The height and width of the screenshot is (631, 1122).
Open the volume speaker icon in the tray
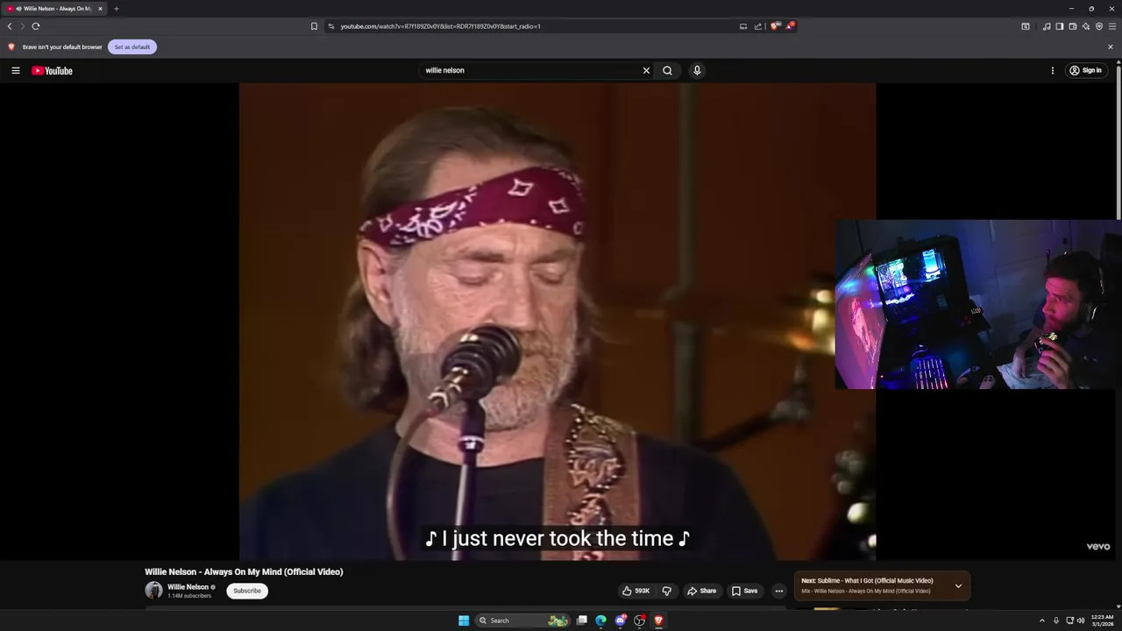pyautogui.click(x=1081, y=620)
